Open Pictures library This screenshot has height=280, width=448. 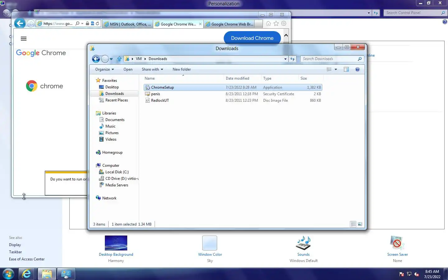(112, 133)
